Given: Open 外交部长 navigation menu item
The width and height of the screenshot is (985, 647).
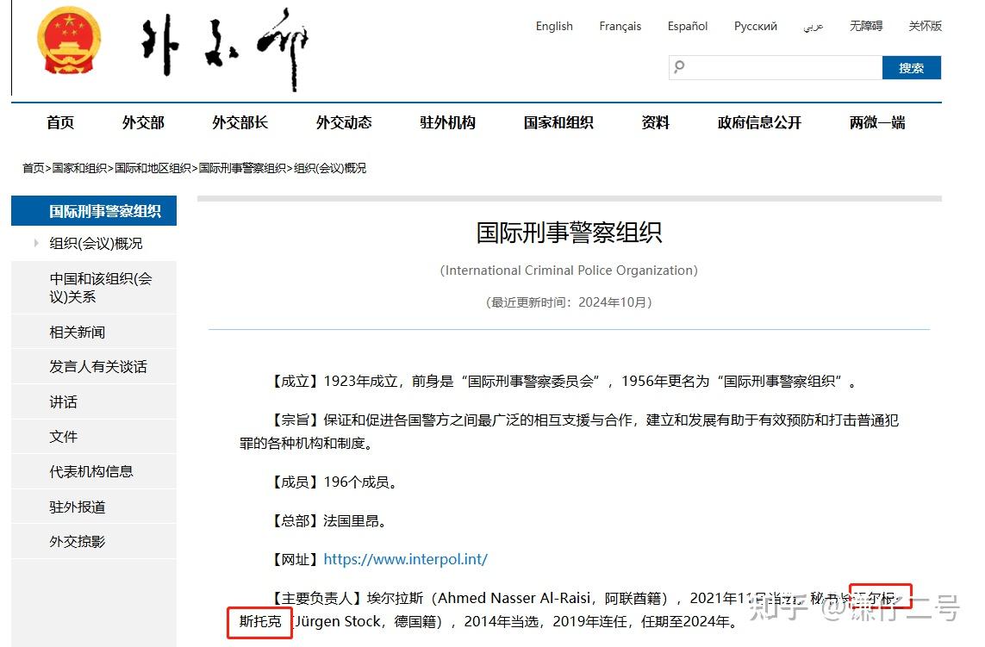Looking at the screenshot, I should [240, 122].
